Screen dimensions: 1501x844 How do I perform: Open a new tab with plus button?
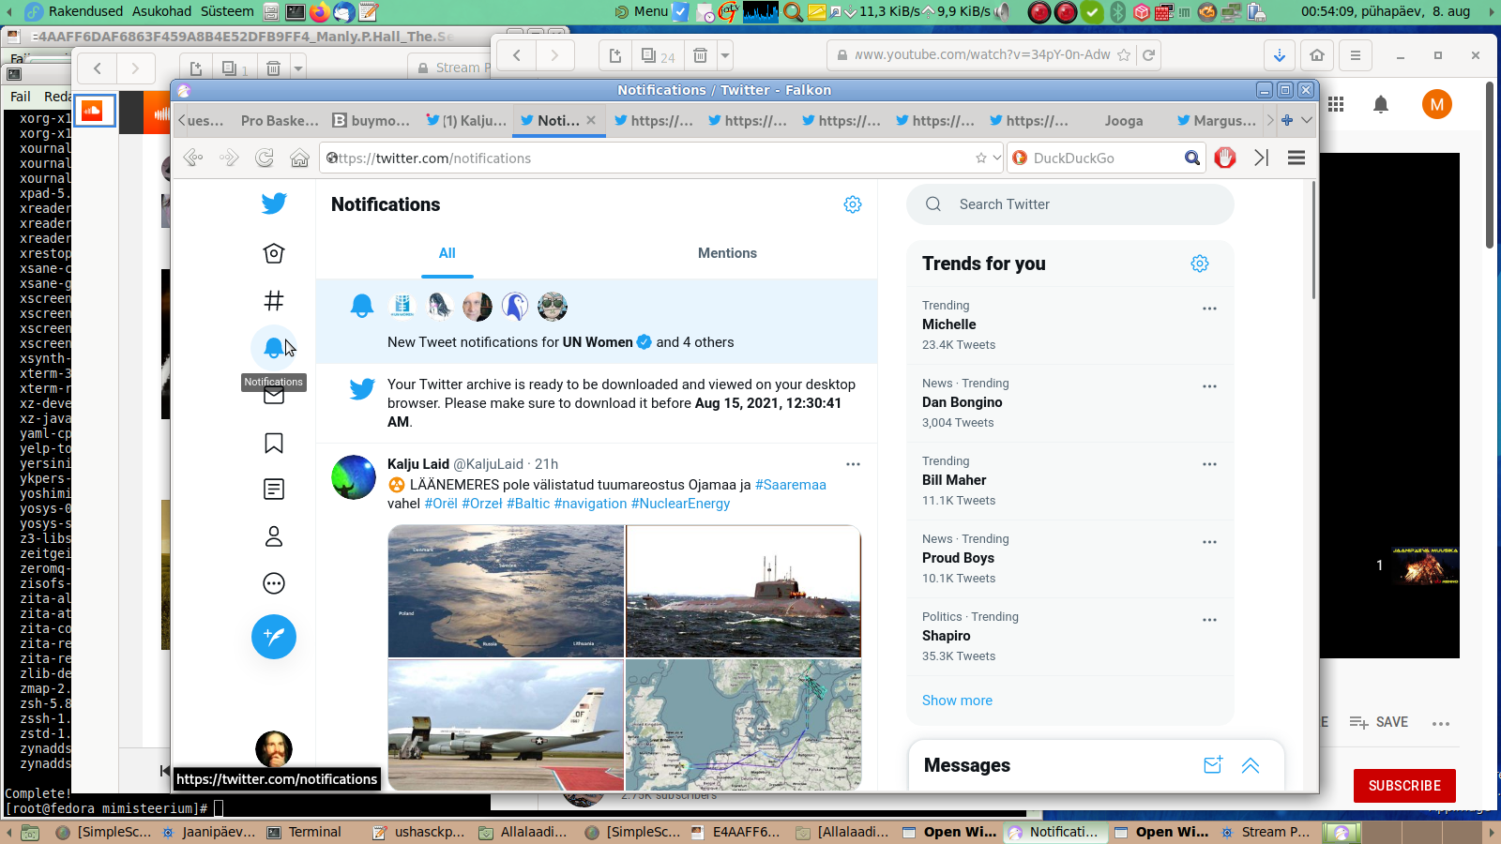1287,120
